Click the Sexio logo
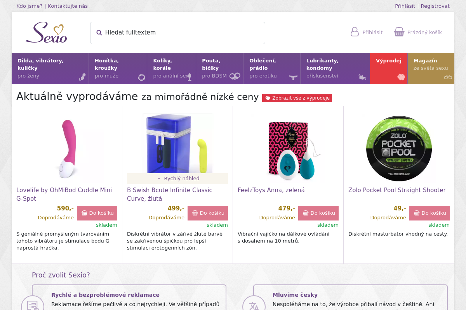The image size is (466, 310). tap(46, 33)
